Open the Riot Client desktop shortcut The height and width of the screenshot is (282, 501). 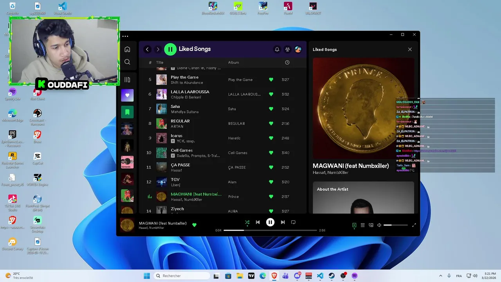click(x=38, y=94)
